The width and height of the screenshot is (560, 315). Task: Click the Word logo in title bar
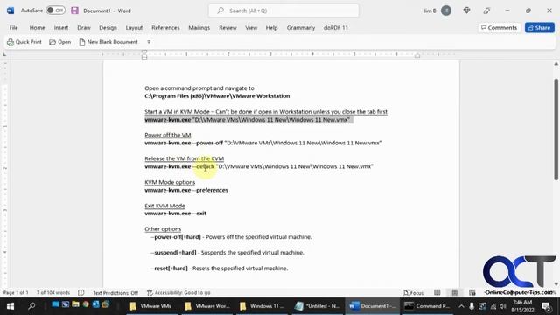tap(10, 10)
